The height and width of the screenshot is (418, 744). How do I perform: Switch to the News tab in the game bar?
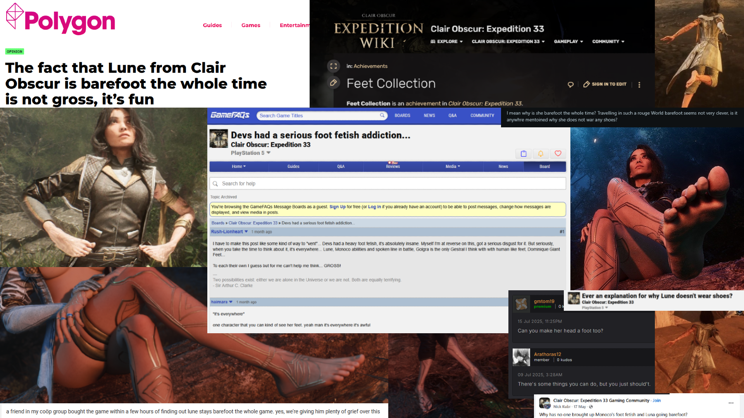point(503,166)
